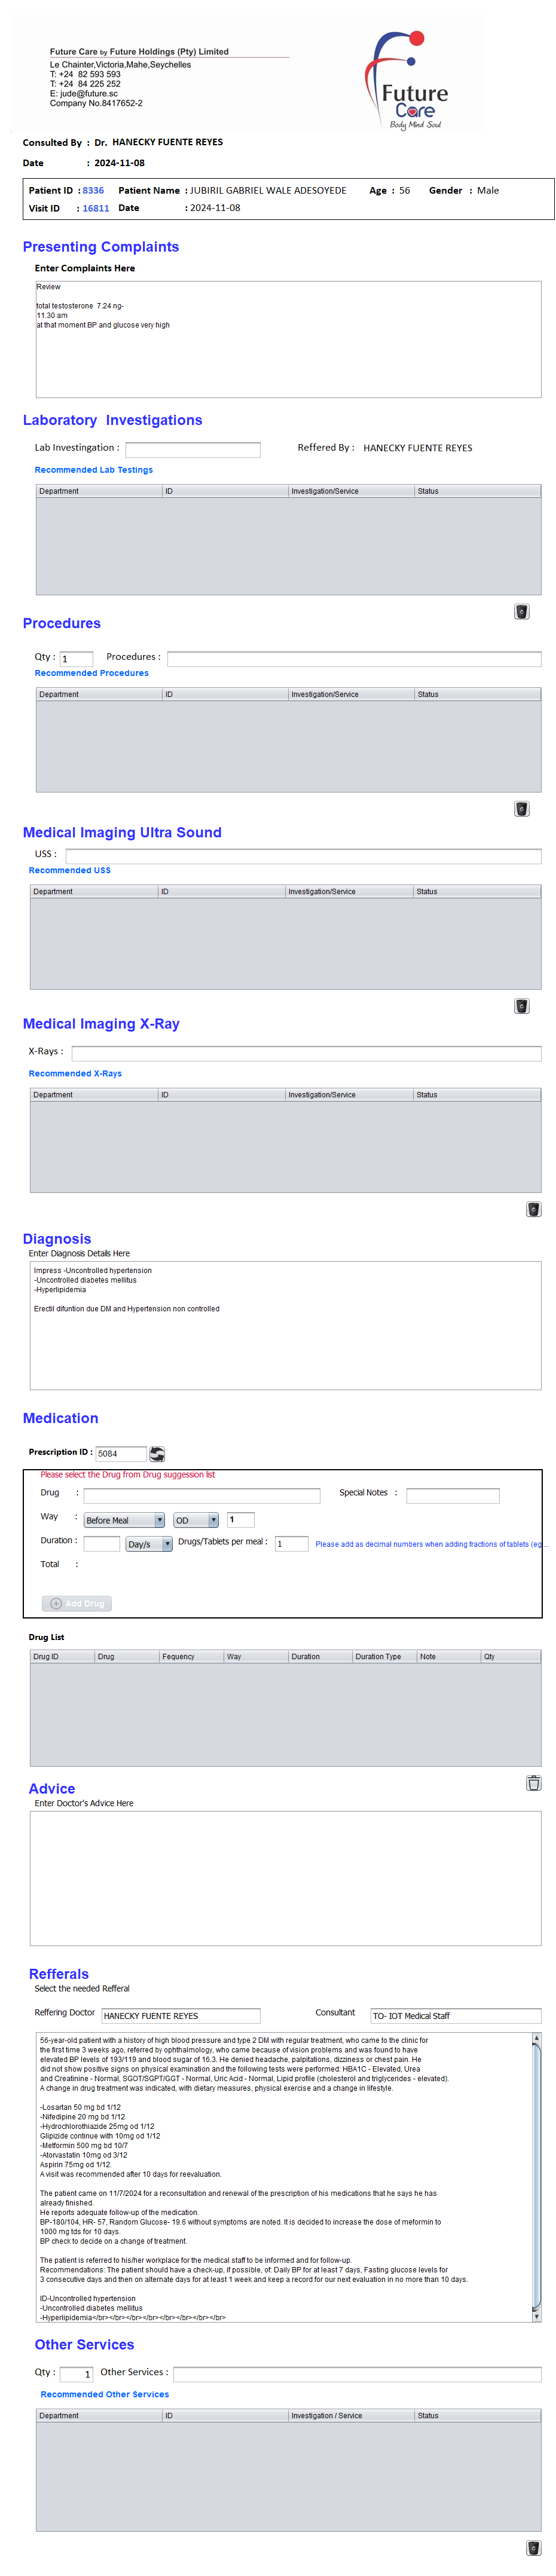Click trash icon under Ultra Sound table
The image size is (556, 2576).
click(521, 1006)
